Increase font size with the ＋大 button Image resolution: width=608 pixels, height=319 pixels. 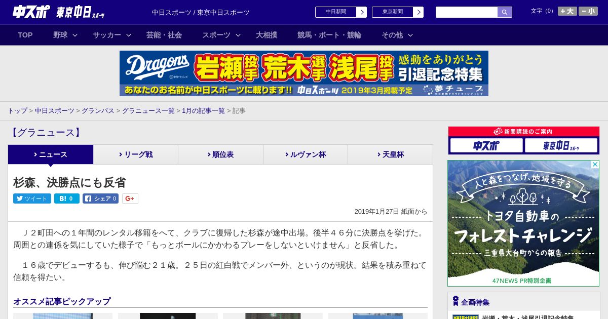click(x=567, y=11)
